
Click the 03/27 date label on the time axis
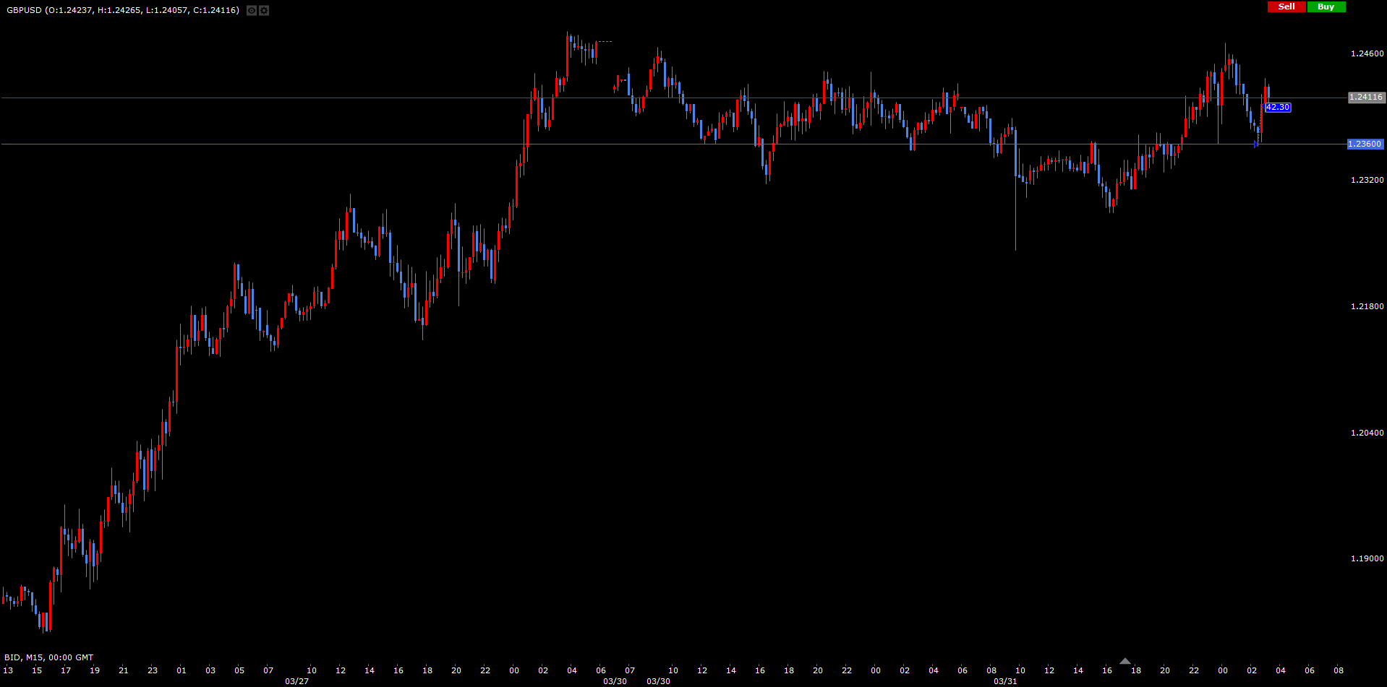click(x=296, y=681)
